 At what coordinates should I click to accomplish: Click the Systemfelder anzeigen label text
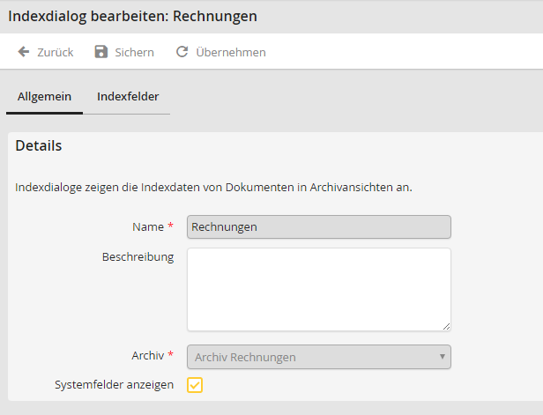coord(114,385)
